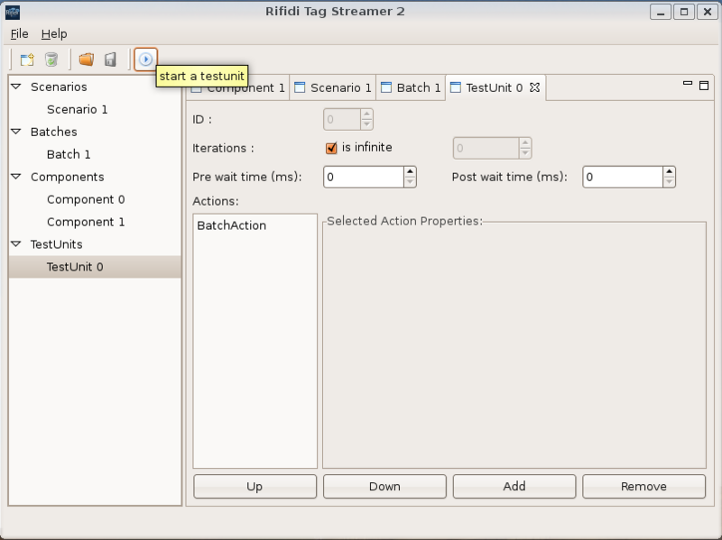The image size is (722, 540).
Task: Click the new item toolbar icon
Action: (x=27, y=59)
